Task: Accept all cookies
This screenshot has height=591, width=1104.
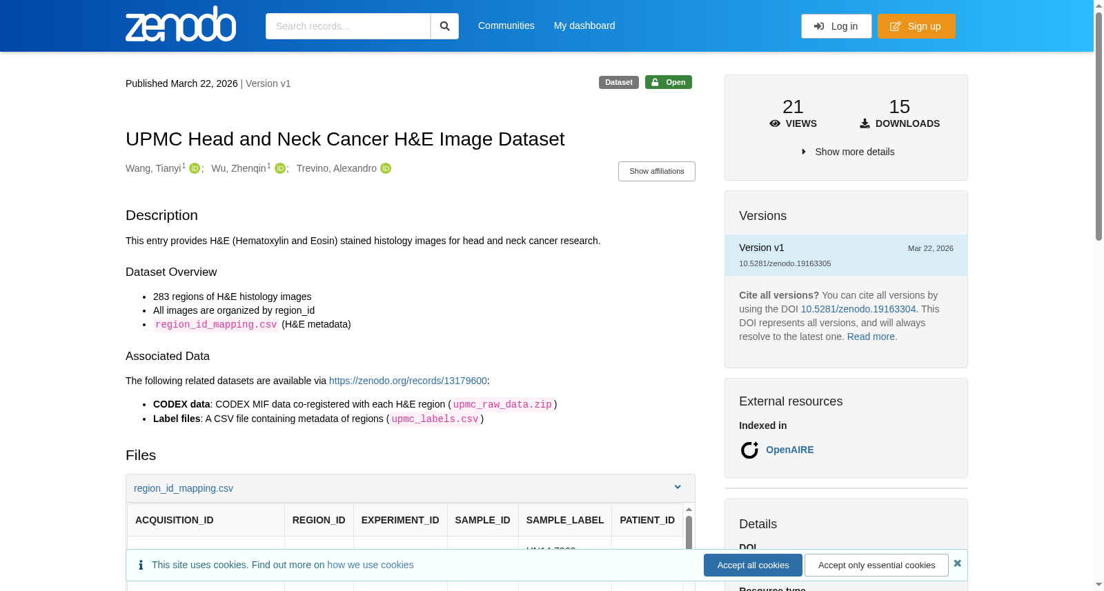Action: pyautogui.click(x=753, y=565)
